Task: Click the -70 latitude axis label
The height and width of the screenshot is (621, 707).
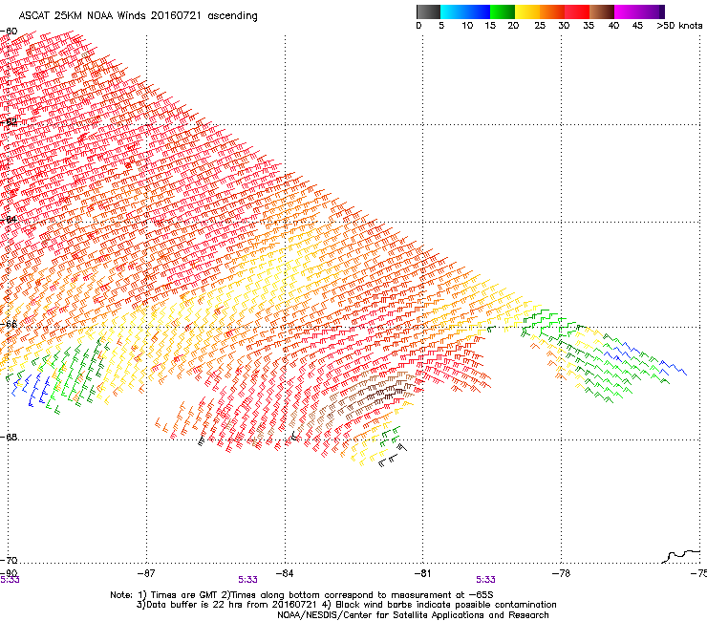Action: tap(9, 561)
